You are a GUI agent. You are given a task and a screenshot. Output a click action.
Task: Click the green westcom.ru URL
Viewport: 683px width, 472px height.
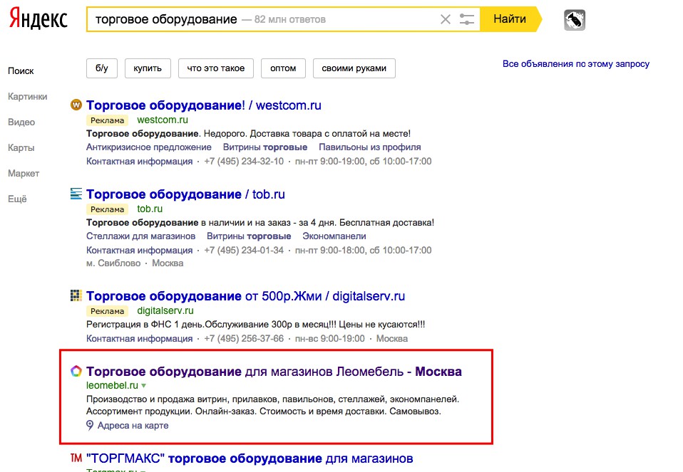tap(163, 120)
